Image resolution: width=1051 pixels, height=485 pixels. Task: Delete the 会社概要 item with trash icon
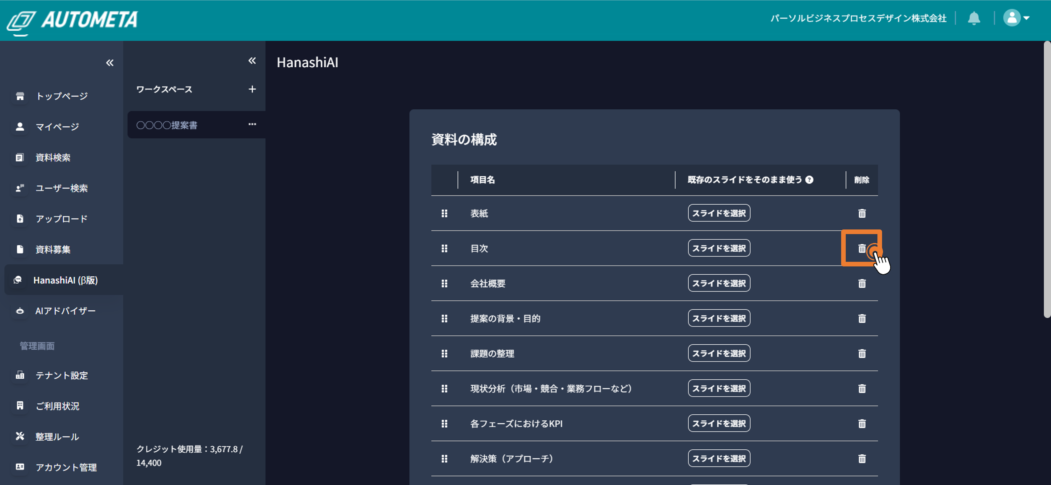(x=862, y=283)
